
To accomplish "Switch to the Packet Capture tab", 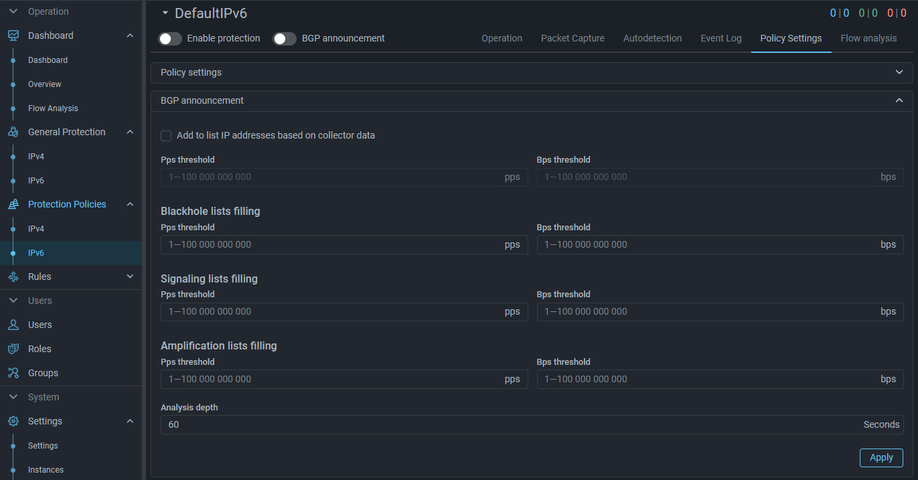I will click(572, 38).
